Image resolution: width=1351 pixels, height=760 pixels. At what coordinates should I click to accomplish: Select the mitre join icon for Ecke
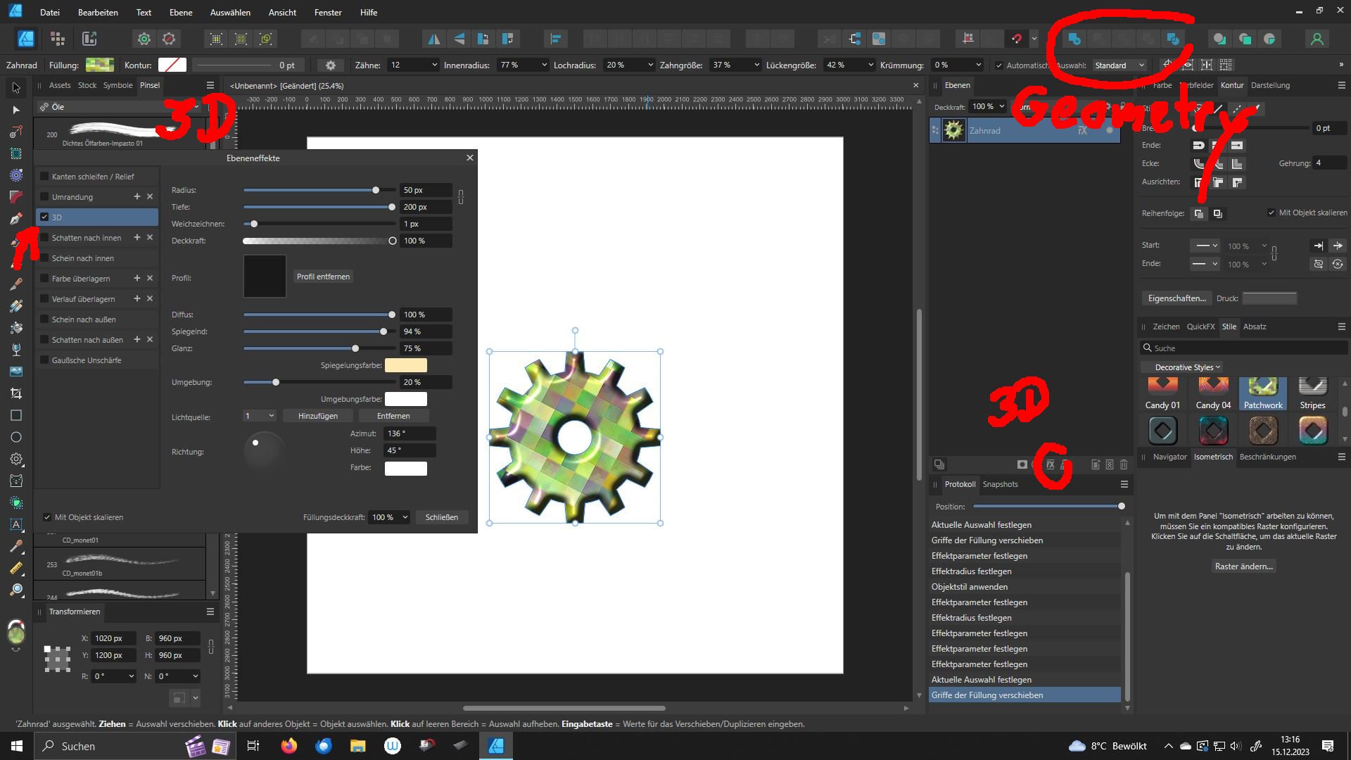tap(1237, 163)
